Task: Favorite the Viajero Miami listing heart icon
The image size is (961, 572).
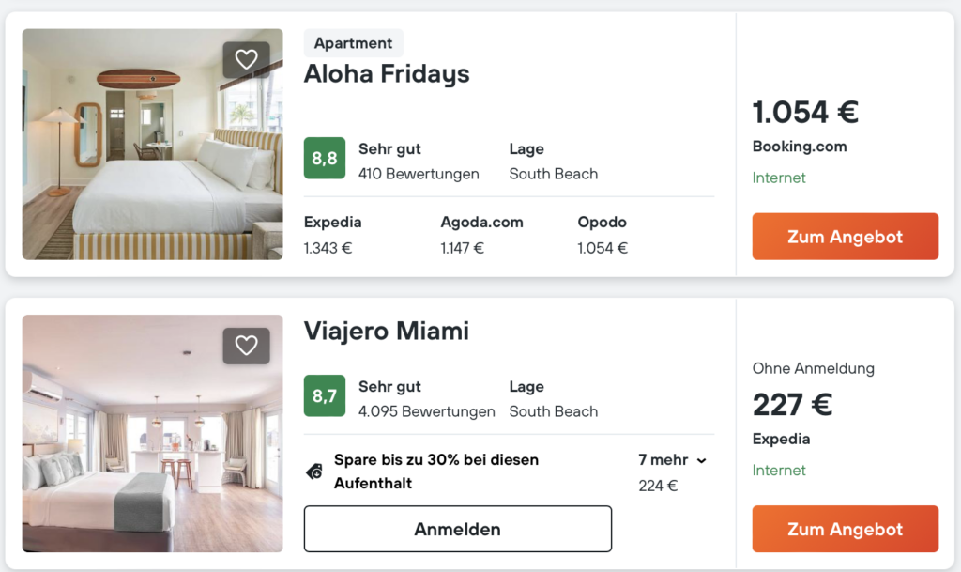Action: pos(246,346)
